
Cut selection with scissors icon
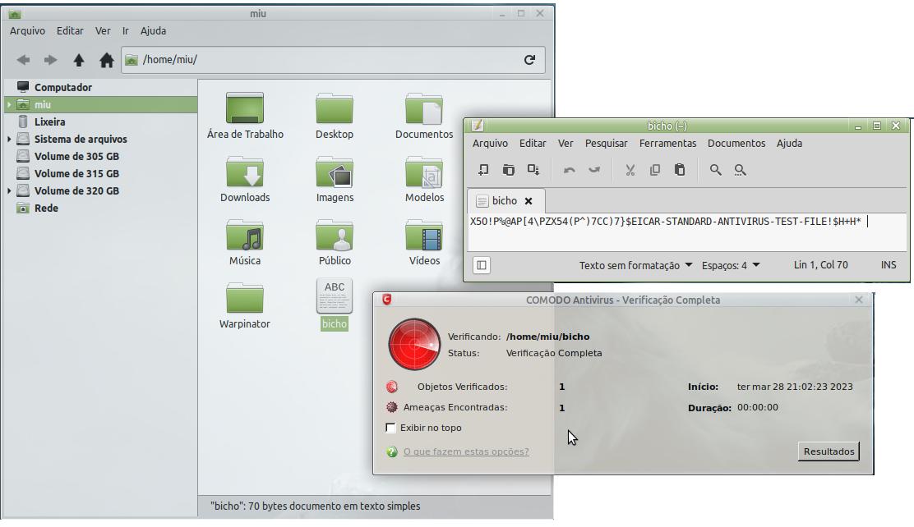(x=630, y=170)
